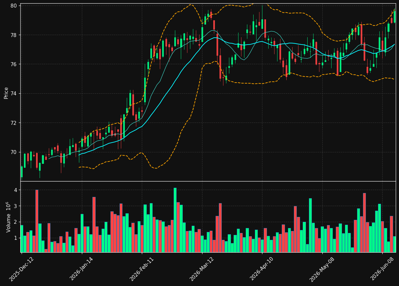Click the 76 price axis label
The image size is (399, 286).
[14, 64]
